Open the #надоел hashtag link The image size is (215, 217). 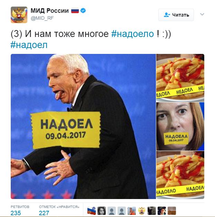pos(29,45)
